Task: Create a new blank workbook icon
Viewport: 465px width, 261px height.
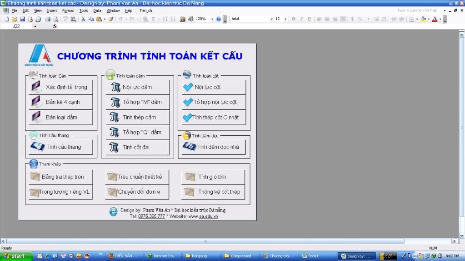Action: pos(7,19)
